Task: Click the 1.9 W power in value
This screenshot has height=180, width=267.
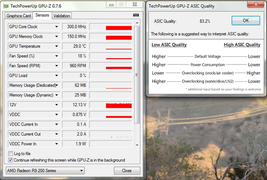Action: click(x=75, y=144)
